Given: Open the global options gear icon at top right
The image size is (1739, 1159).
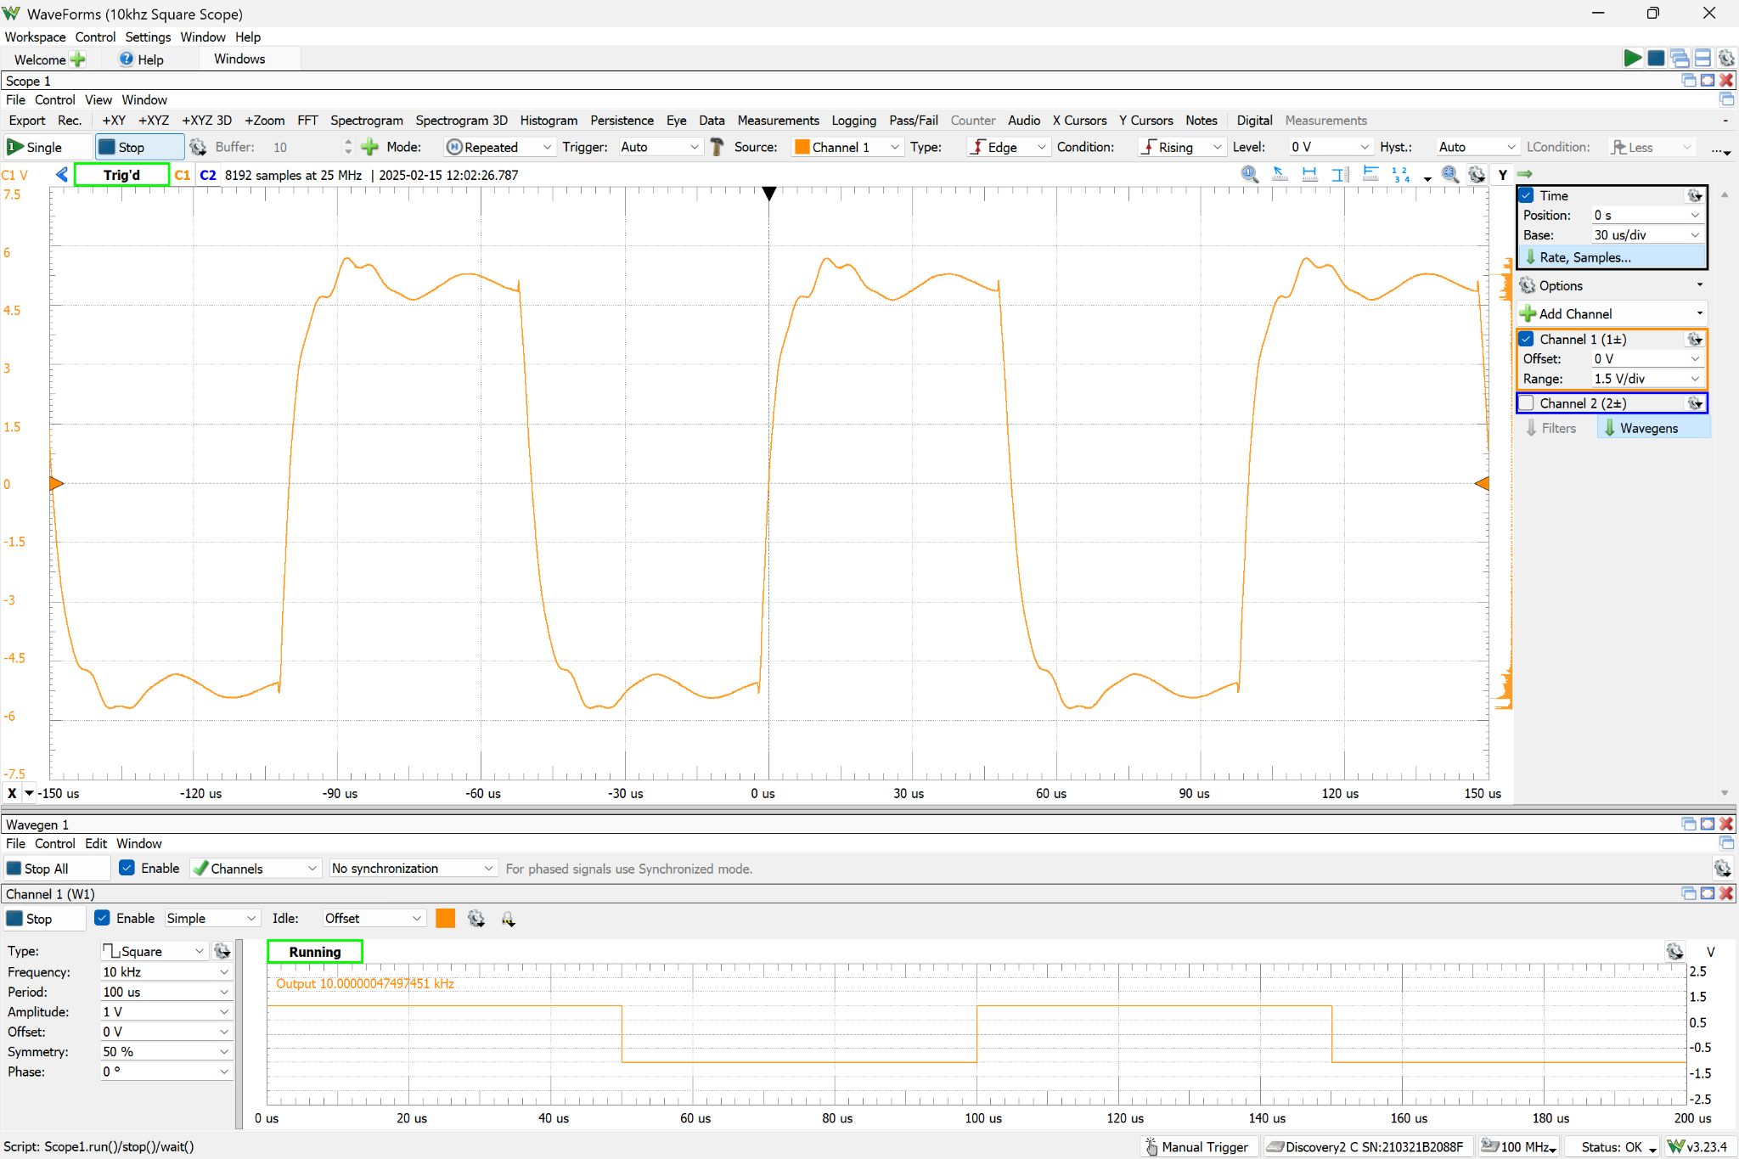Looking at the screenshot, I should (x=1726, y=59).
